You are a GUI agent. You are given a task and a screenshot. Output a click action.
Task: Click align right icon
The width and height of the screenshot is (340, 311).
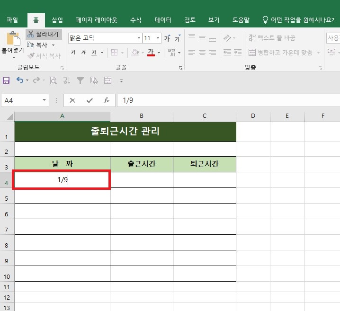213,52
